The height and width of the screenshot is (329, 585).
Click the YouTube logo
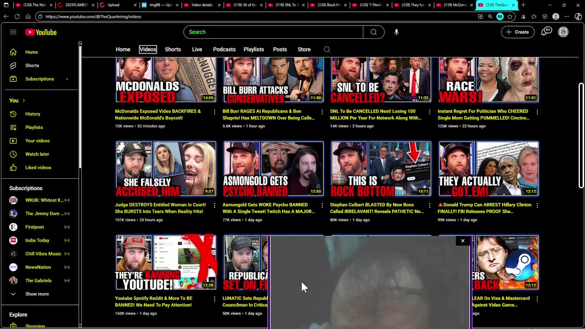click(41, 32)
